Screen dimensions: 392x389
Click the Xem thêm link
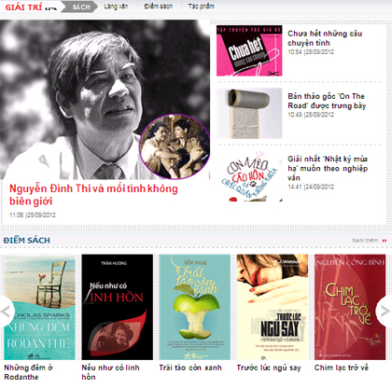365,241
